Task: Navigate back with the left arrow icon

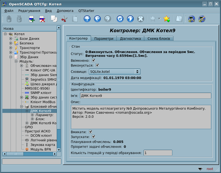Action: (97, 19)
